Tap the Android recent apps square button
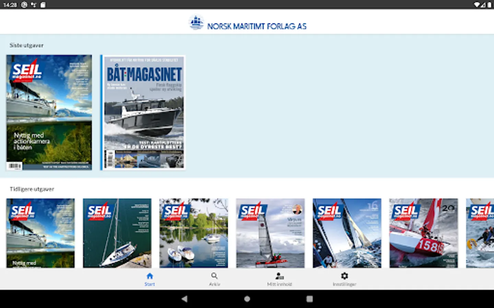The height and width of the screenshot is (308, 494). click(x=309, y=299)
